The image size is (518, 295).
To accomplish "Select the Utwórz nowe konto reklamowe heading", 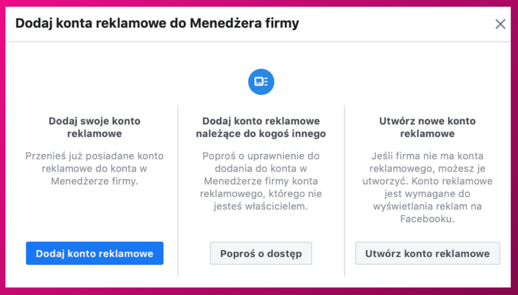I will [x=427, y=127].
